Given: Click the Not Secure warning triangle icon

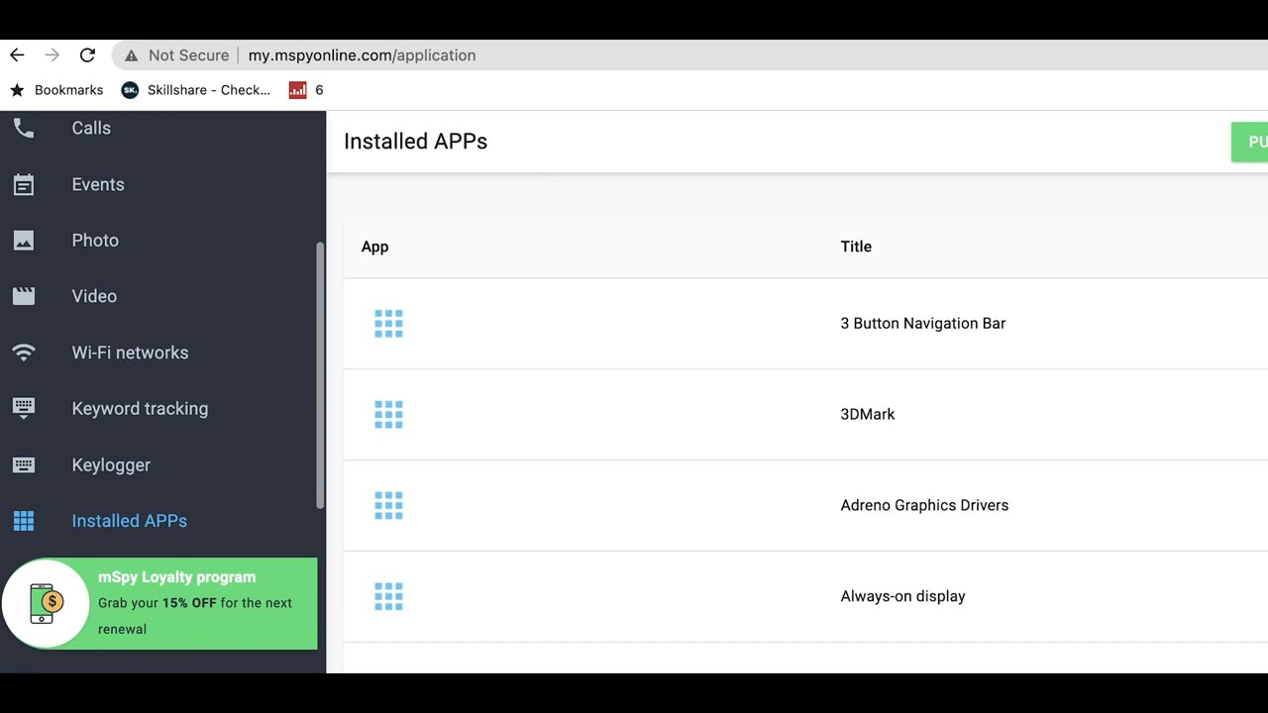Looking at the screenshot, I should pos(131,55).
